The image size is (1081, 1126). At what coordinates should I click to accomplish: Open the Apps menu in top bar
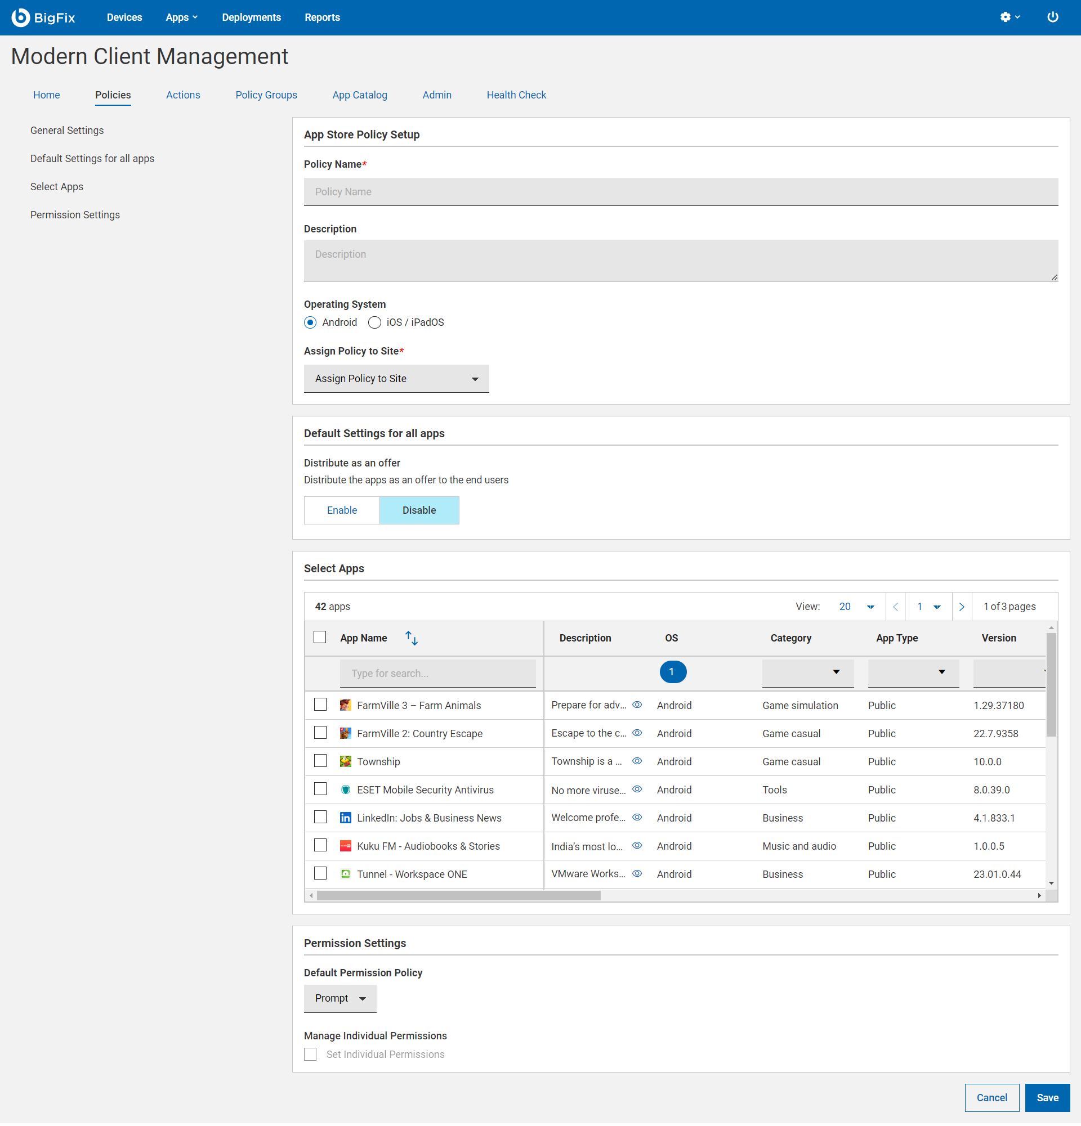click(181, 17)
